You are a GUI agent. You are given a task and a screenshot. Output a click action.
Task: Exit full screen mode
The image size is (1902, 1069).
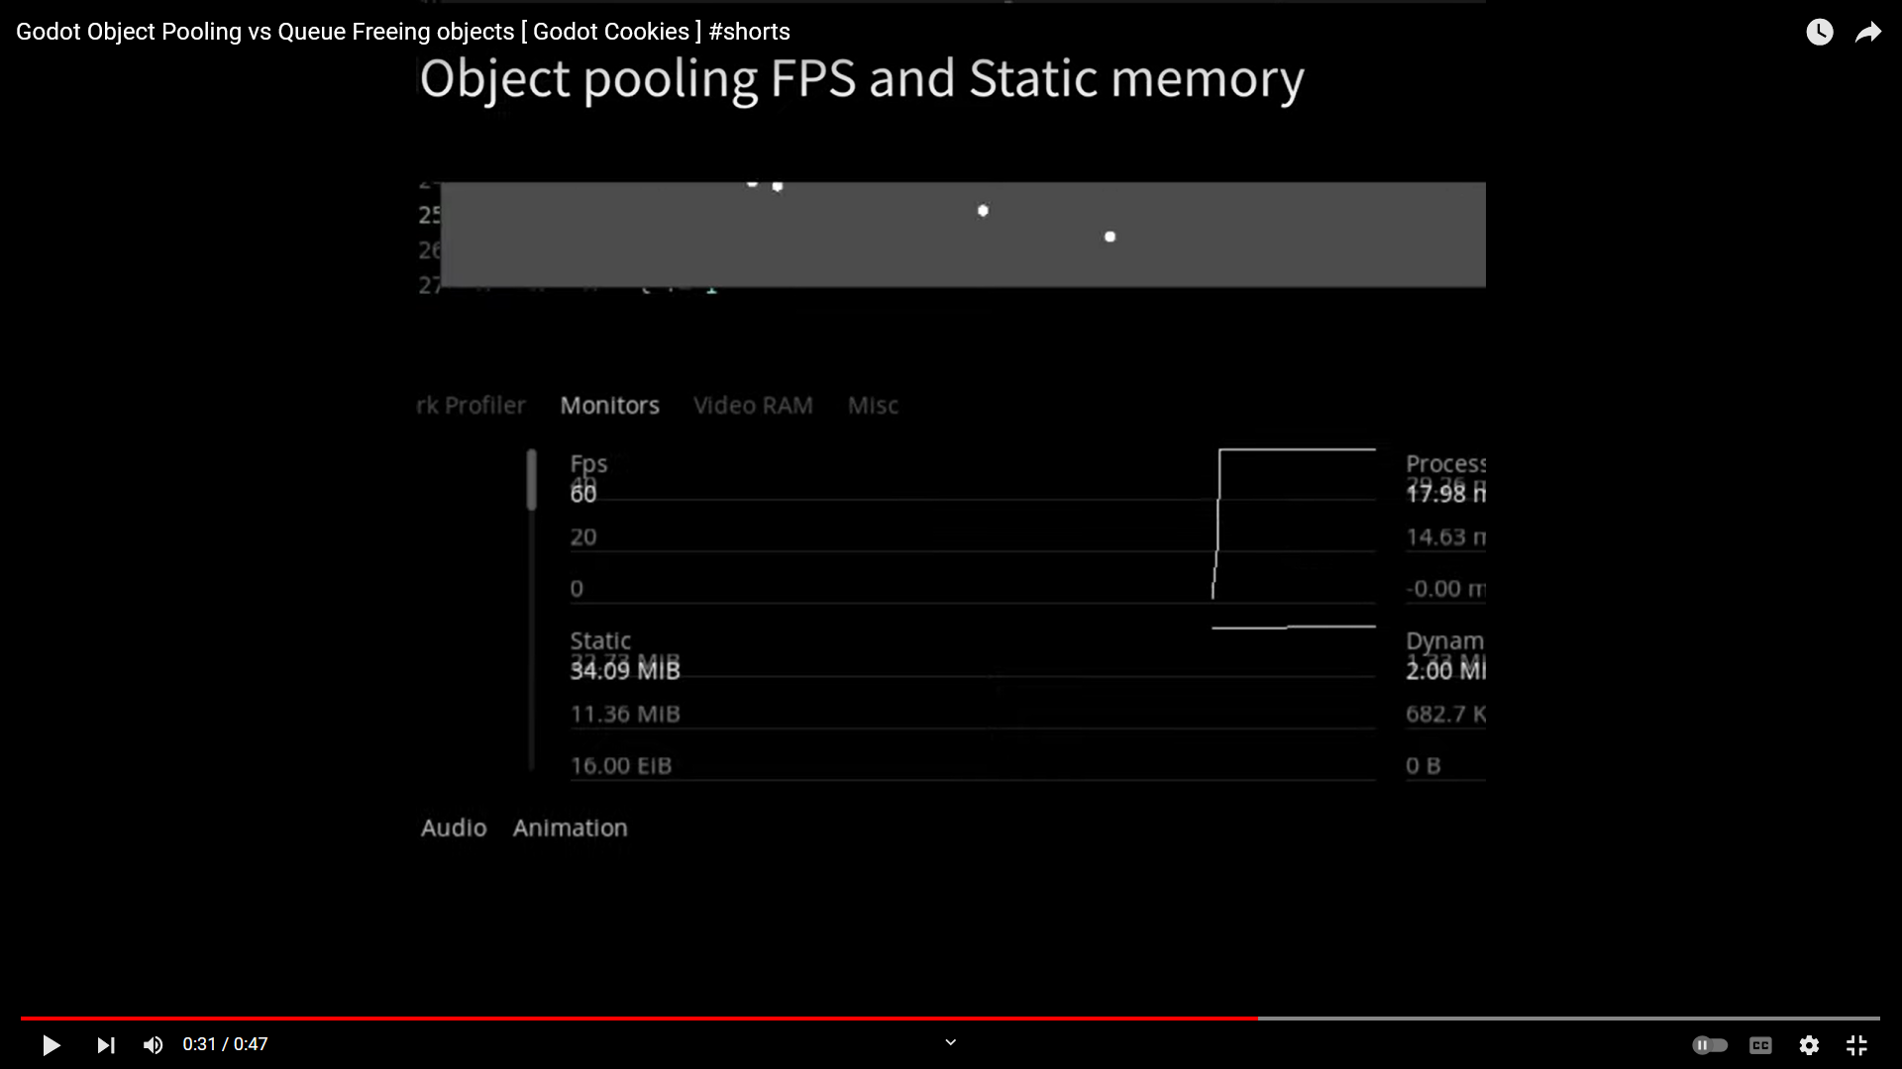[x=1856, y=1045]
